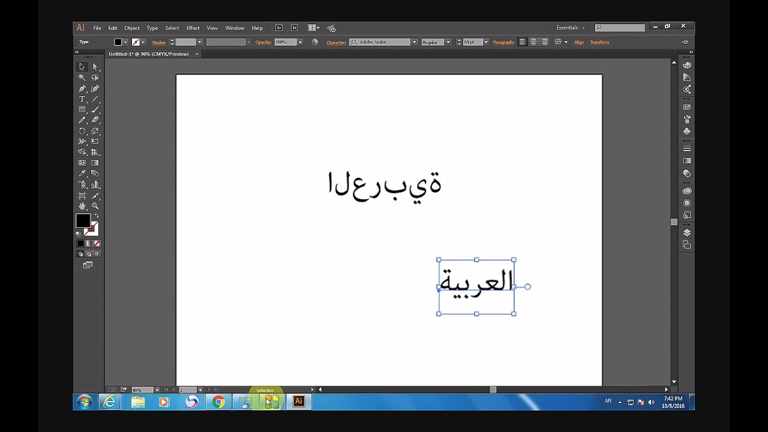Viewport: 768px width, 432px height.
Task: Open the File menu
Action: pyautogui.click(x=97, y=28)
